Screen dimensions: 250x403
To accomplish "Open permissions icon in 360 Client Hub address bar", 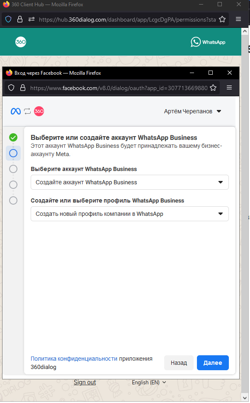I will (x=32, y=19).
